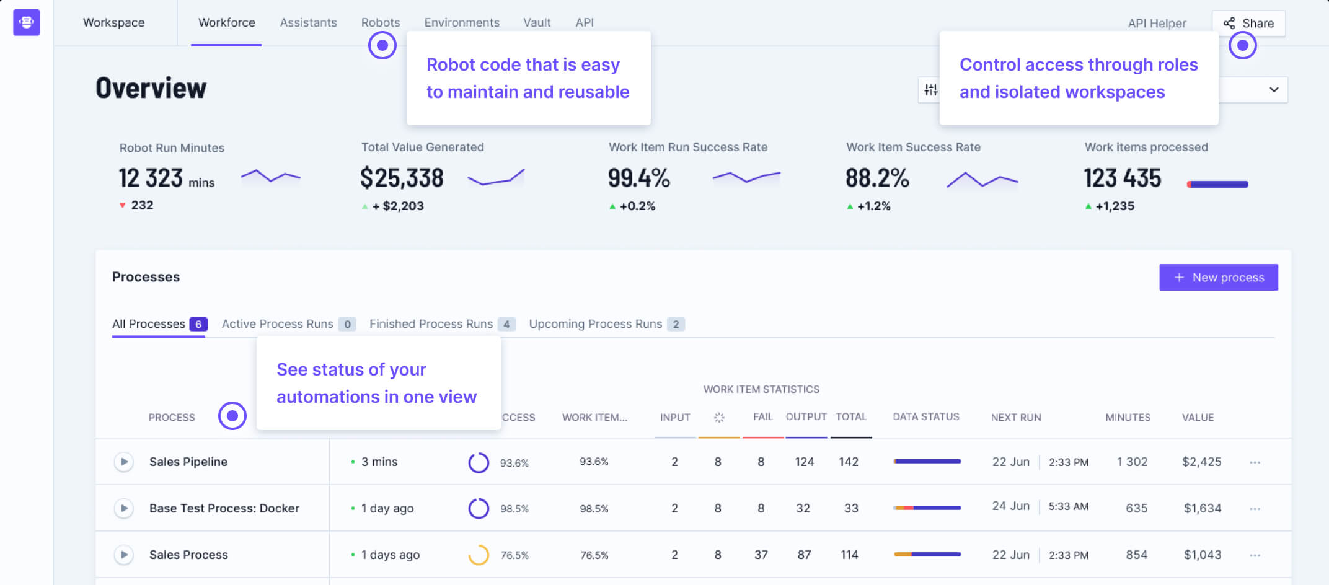Go to the Robots tab
Viewport: 1329px width, 585px height.
pos(381,23)
